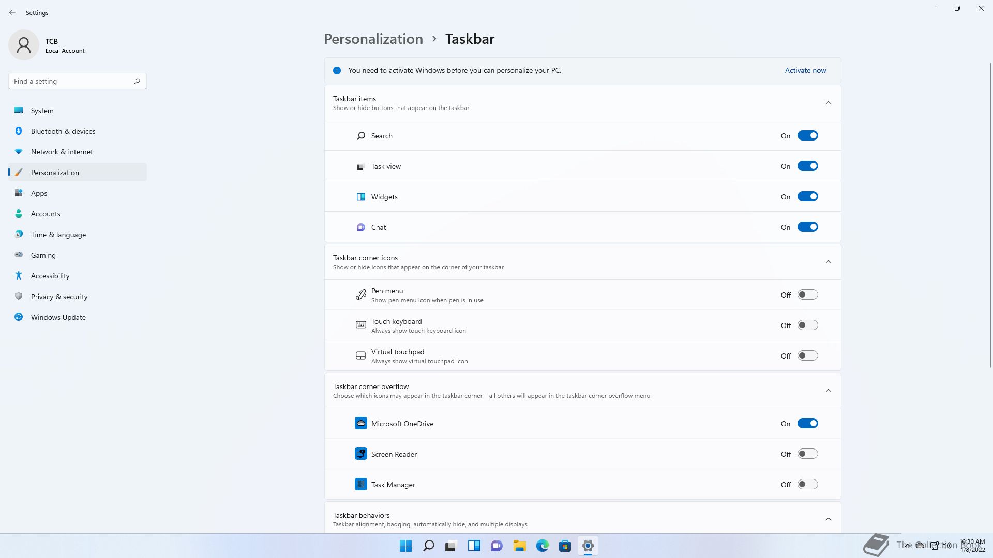
Task: Click the Task Manager app icon
Action: [x=361, y=484]
